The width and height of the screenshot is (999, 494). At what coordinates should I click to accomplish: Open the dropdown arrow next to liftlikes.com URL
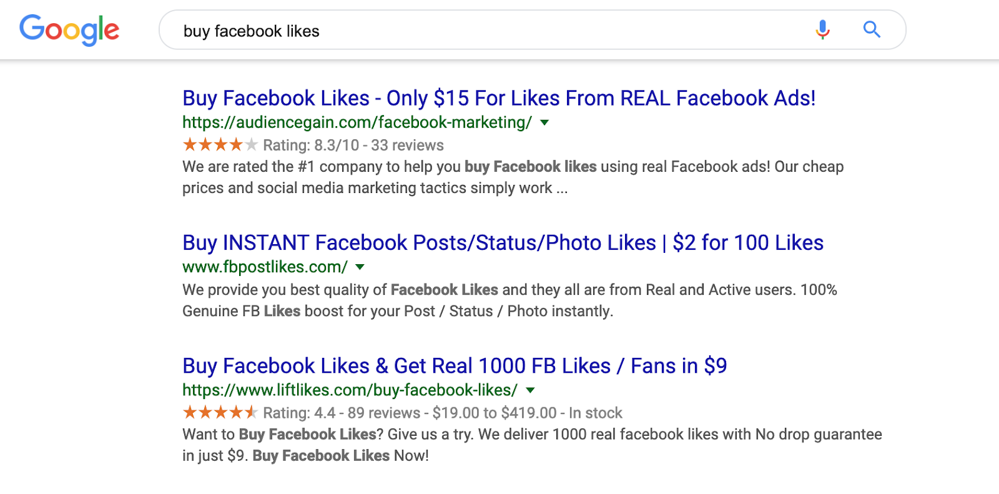tap(530, 391)
